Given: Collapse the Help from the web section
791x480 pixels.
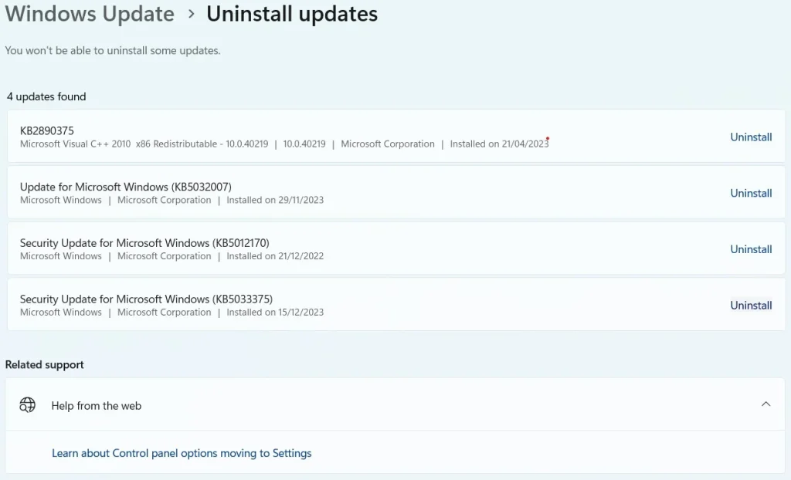Looking at the screenshot, I should pos(766,404).
